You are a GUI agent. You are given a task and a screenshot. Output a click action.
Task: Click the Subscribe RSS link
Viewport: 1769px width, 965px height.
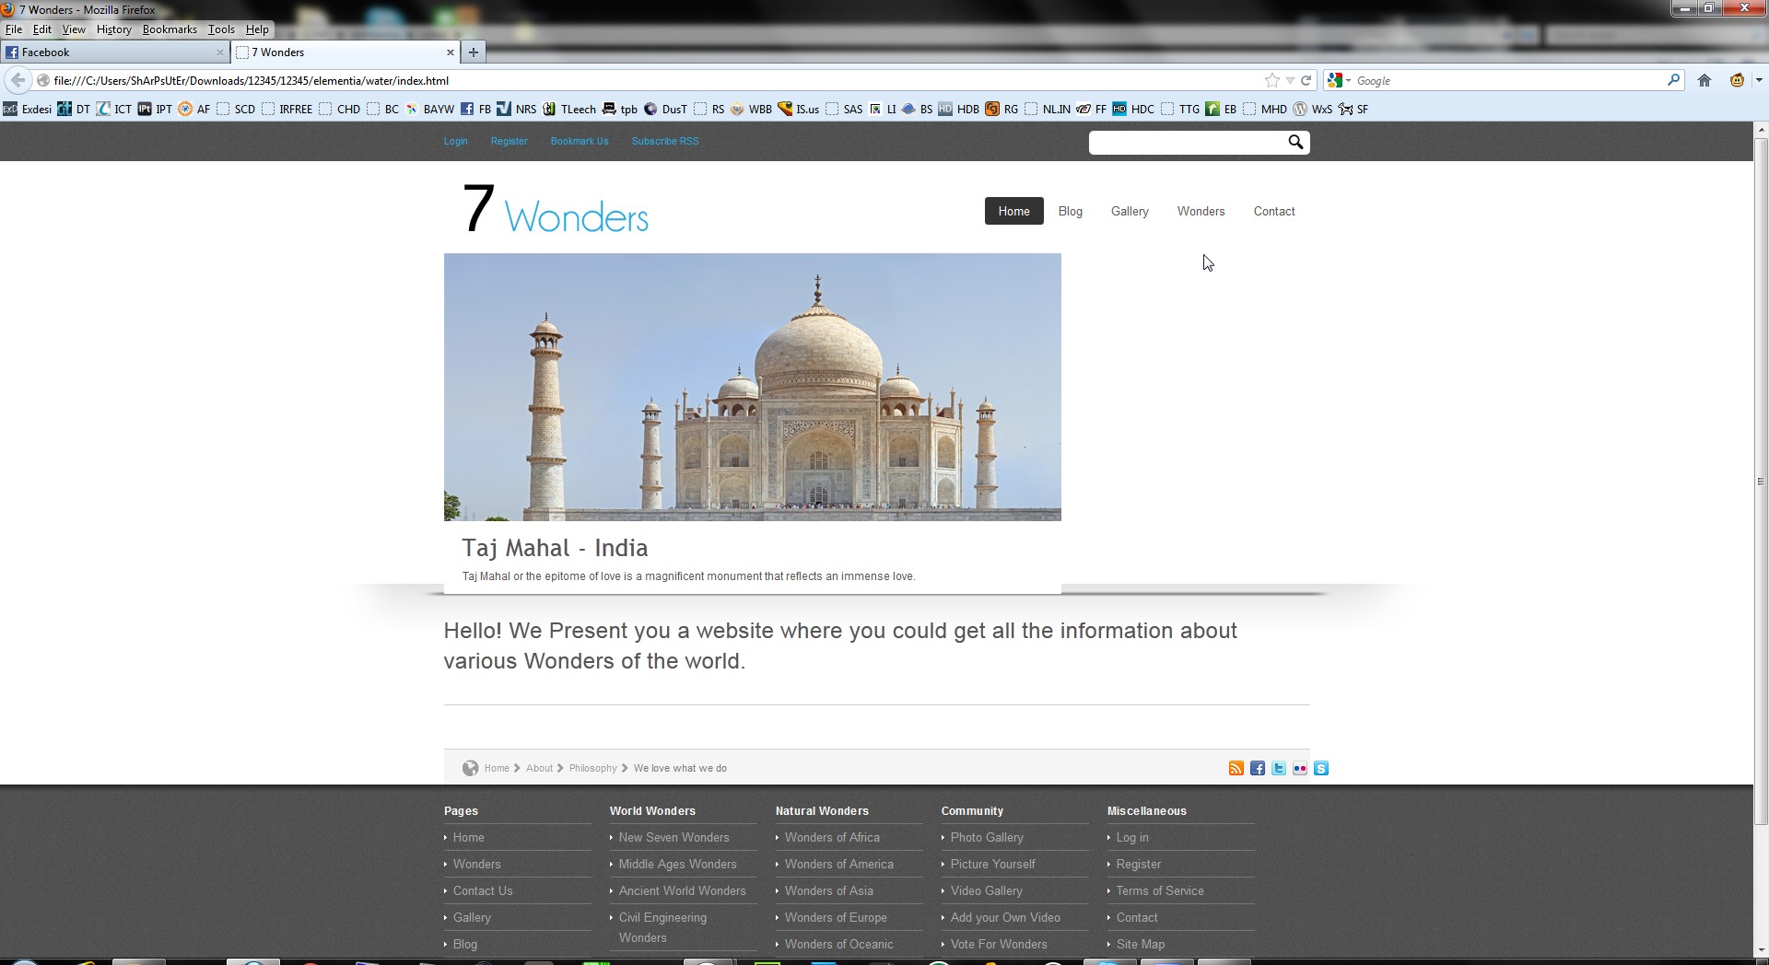[x=665, y=141]
